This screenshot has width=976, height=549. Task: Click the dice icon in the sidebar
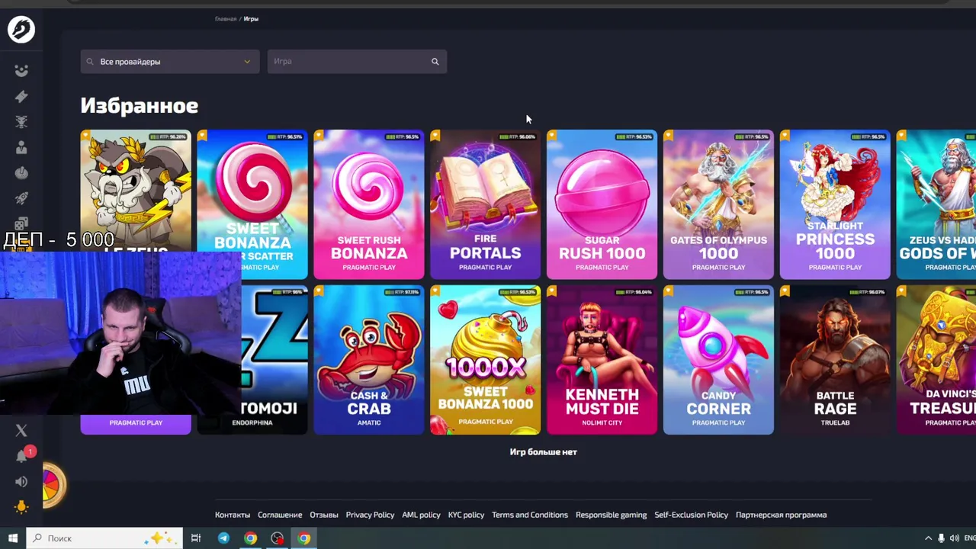21,224
